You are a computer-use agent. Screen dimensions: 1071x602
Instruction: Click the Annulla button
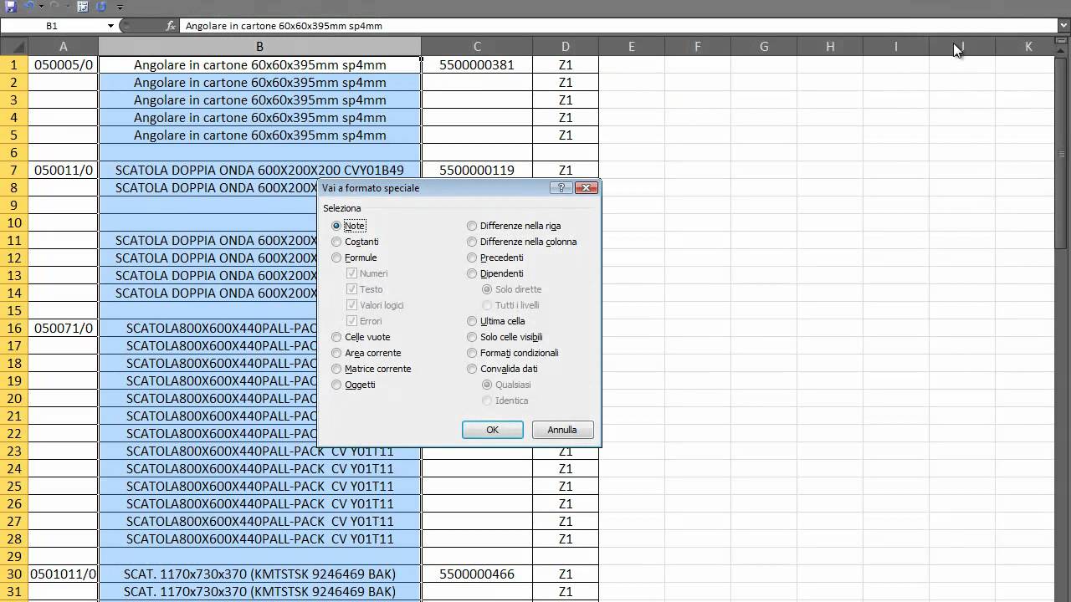pyautogui.click(x=562, y=430)
